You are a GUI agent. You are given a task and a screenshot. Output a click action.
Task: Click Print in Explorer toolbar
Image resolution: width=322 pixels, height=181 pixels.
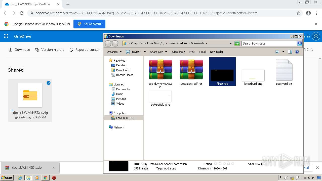(192, 52)
